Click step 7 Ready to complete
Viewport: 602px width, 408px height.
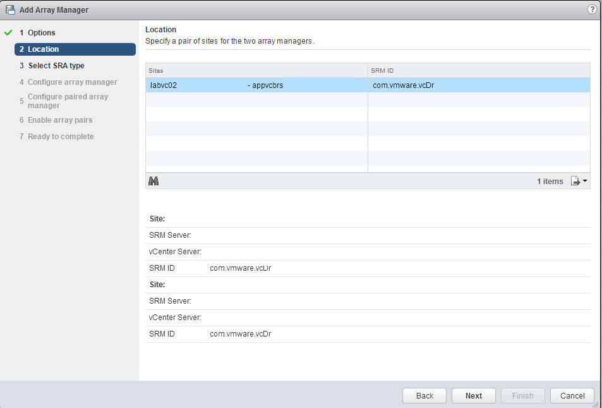tap(61, 137)
